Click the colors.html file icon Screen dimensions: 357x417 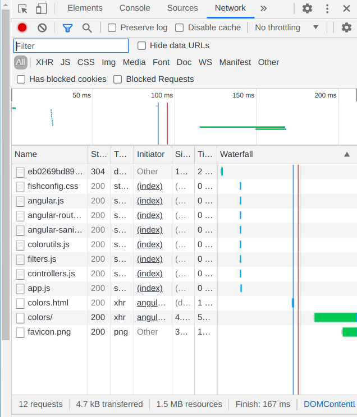20,303
